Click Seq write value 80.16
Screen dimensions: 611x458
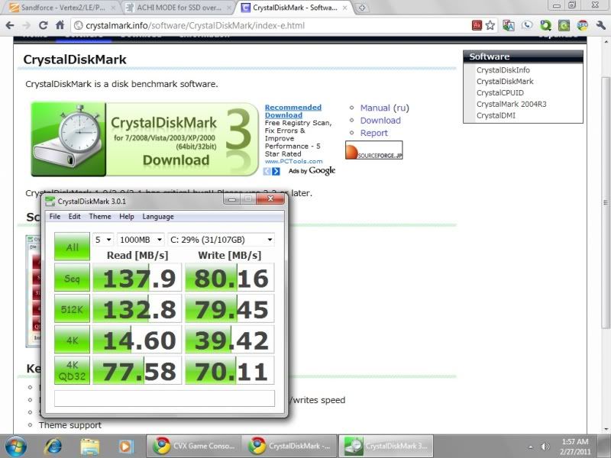coord(230,278)
